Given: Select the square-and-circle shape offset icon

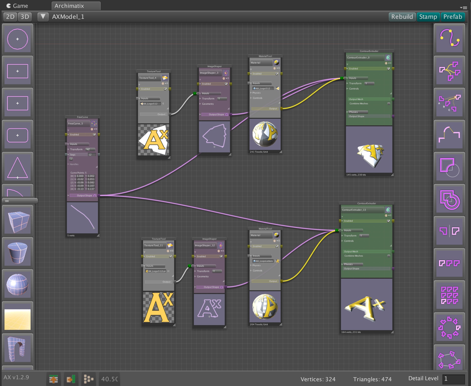Looking at the screenshot, I should click(x=449, y=168).
